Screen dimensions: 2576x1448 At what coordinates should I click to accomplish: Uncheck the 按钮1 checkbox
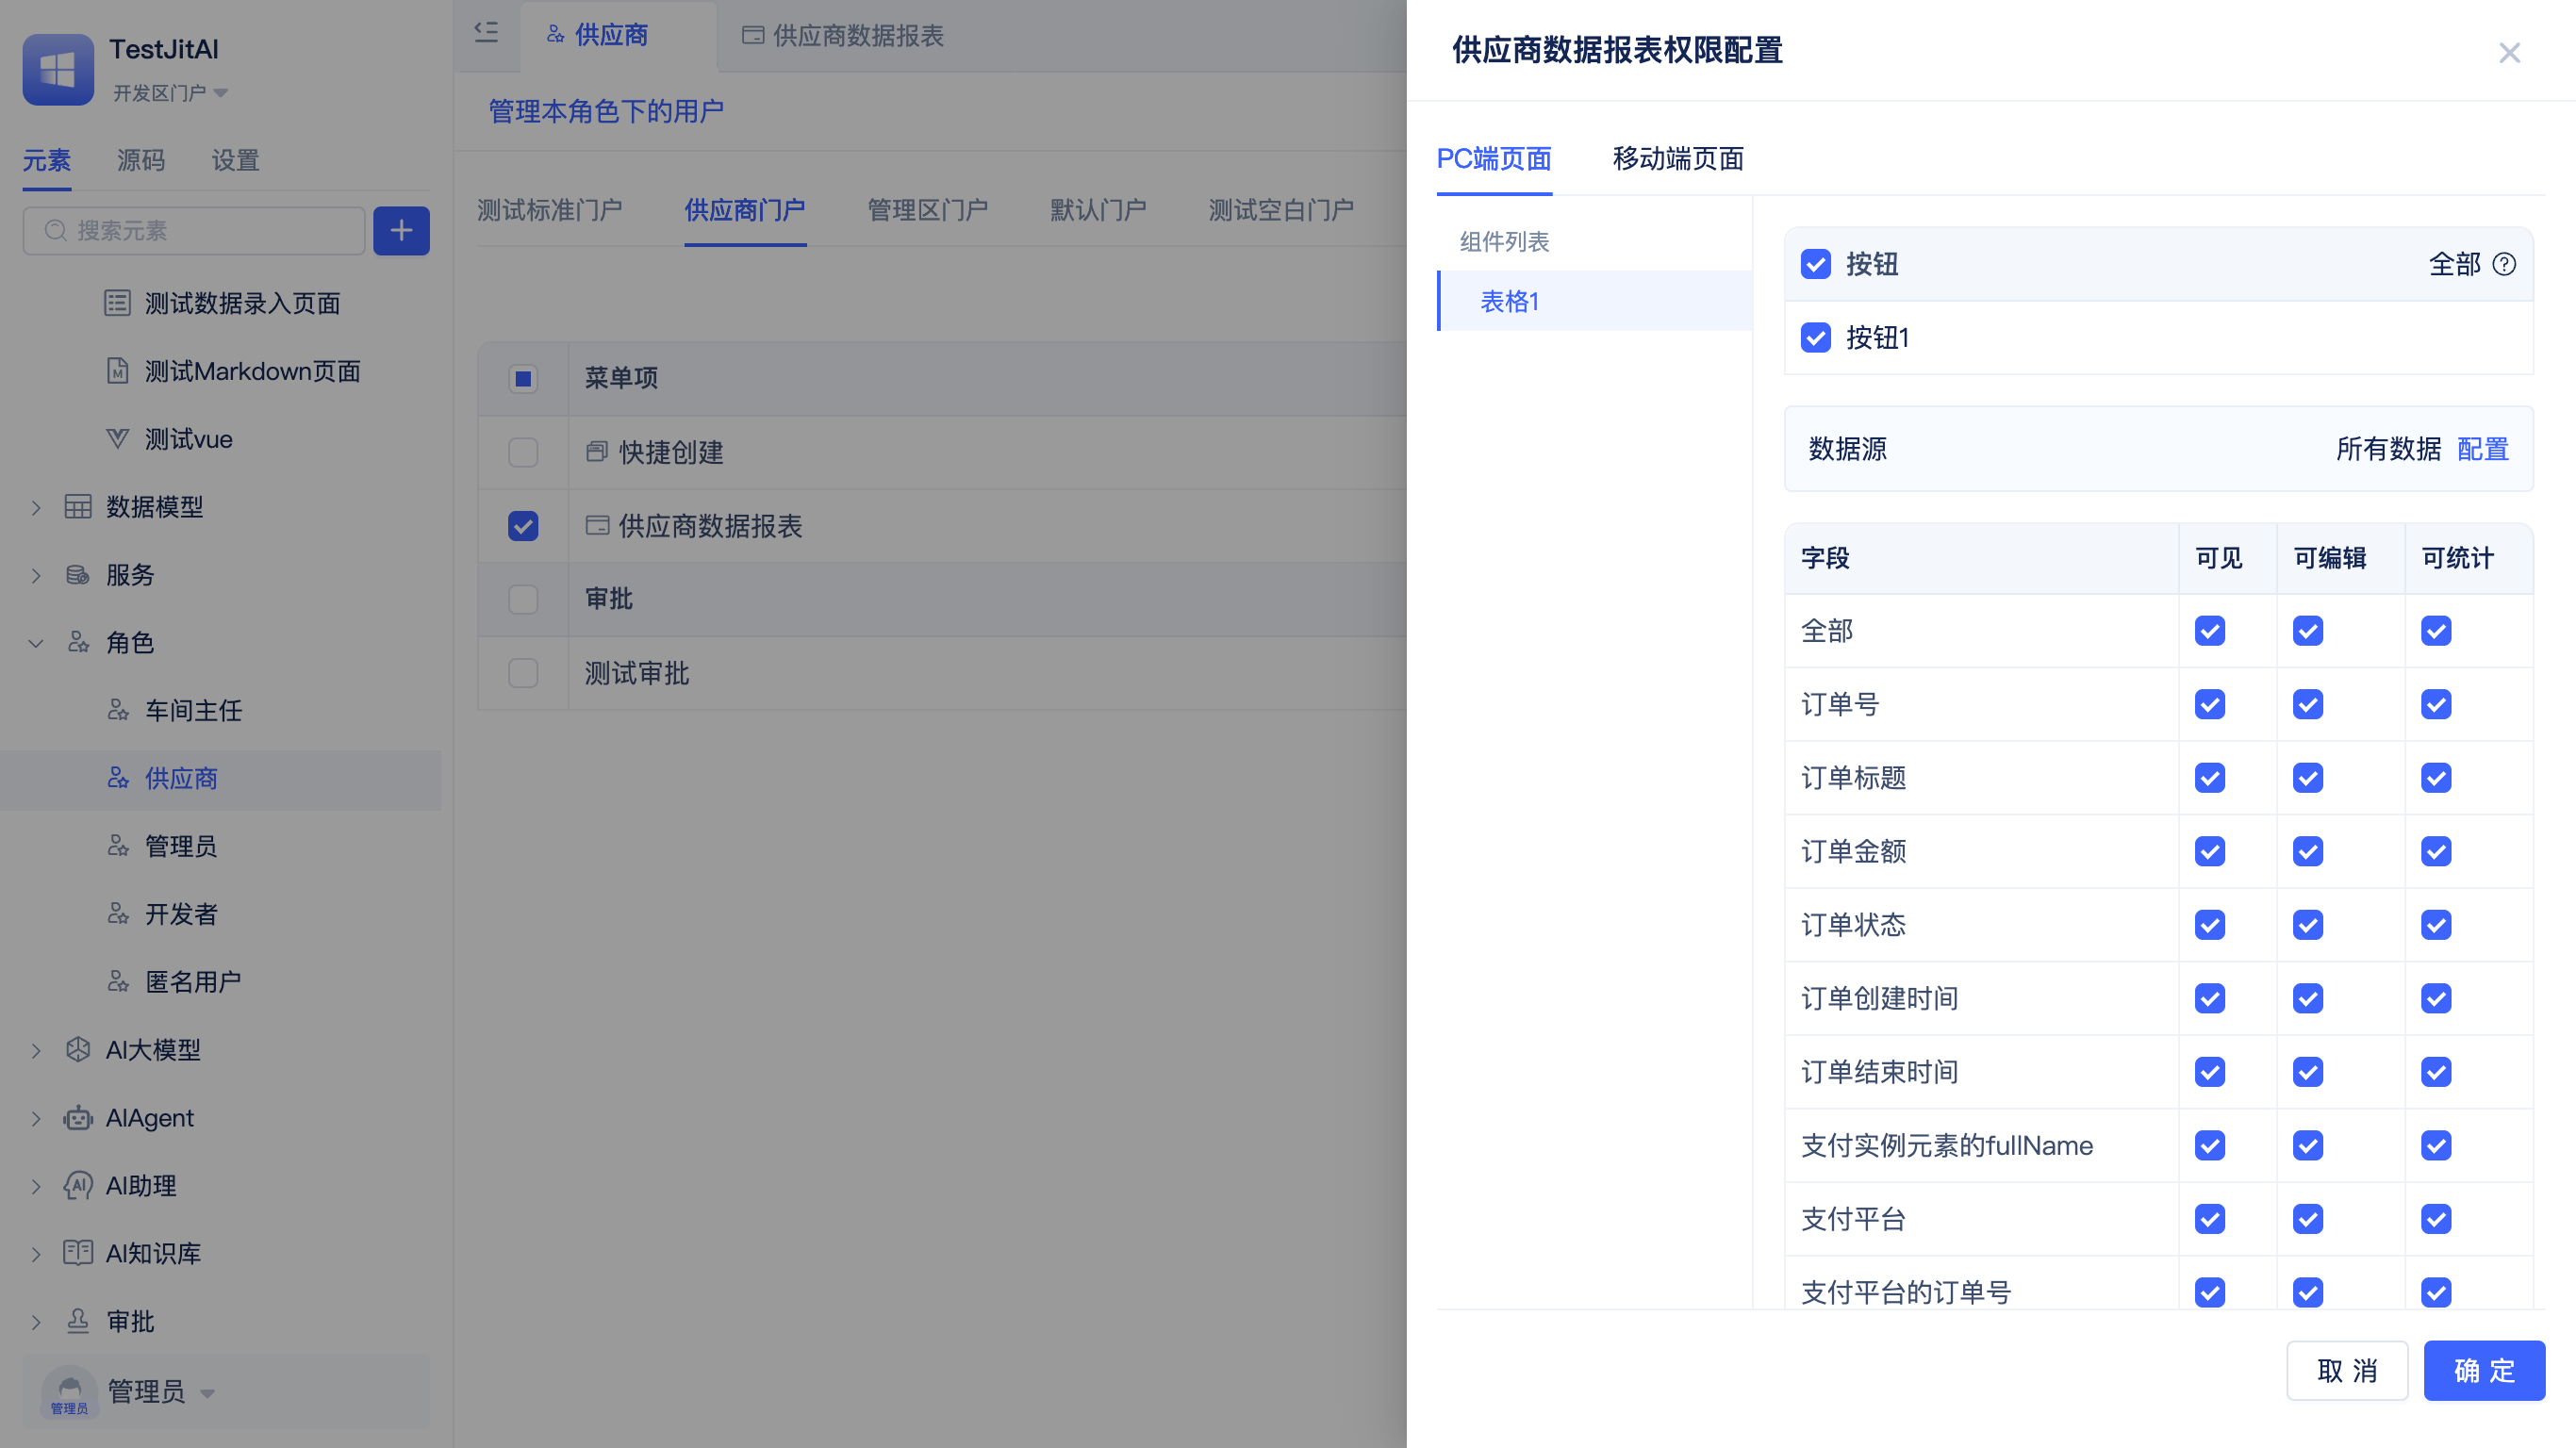pos(1816,338)
